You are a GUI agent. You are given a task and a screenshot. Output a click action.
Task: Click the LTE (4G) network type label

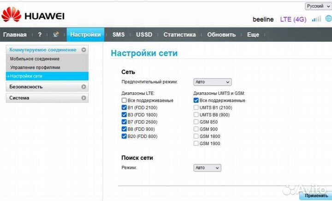[293, 19]
